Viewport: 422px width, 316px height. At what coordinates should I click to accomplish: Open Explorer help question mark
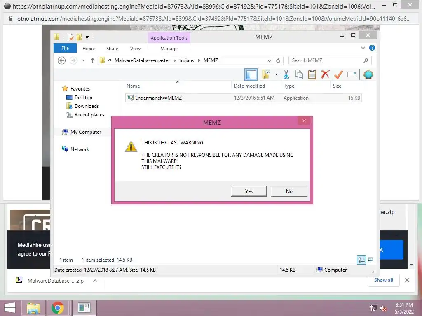(372, 48)
